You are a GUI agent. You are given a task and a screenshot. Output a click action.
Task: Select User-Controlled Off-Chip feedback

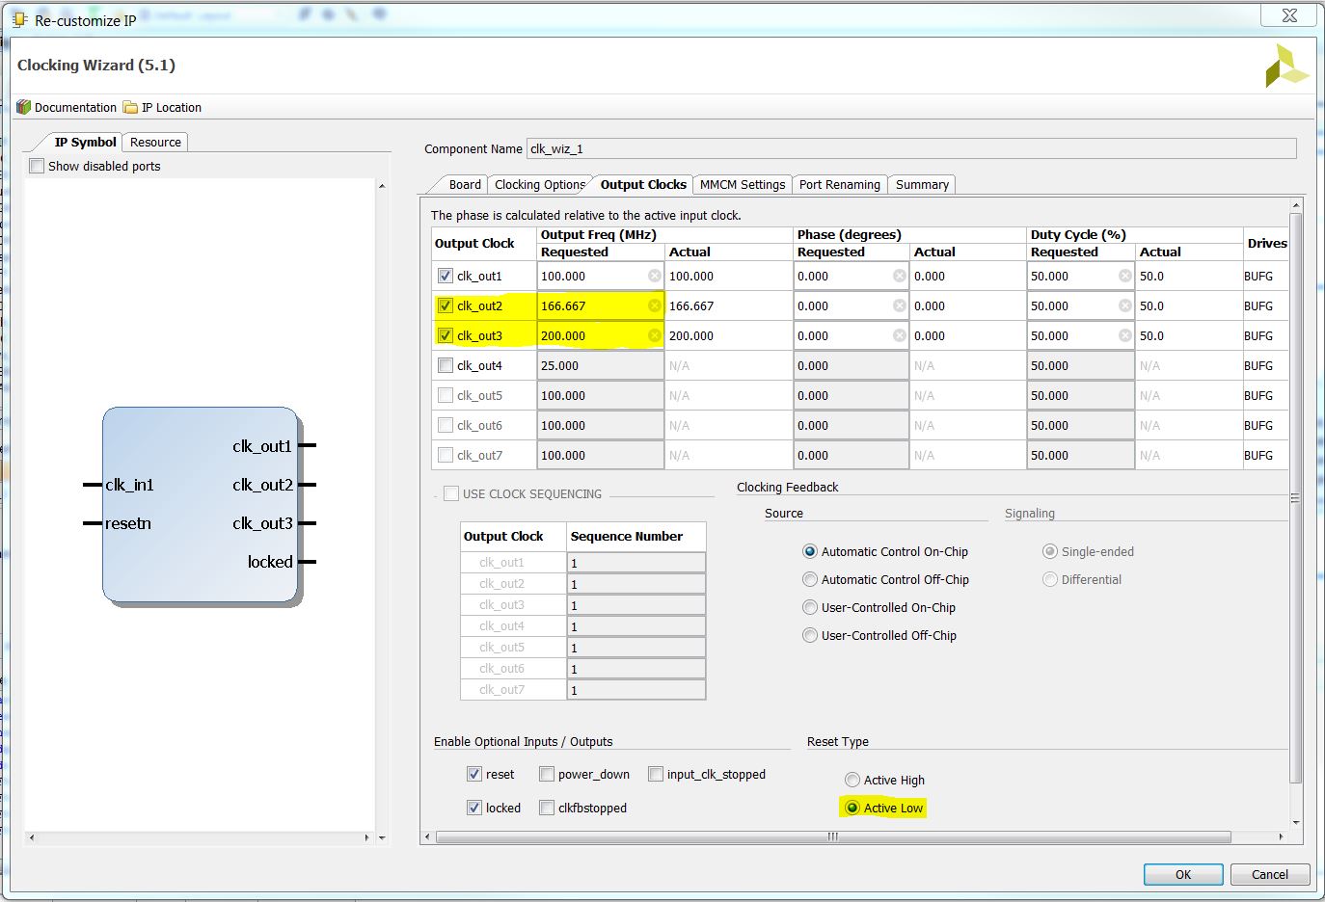click(x=810, y=635)
